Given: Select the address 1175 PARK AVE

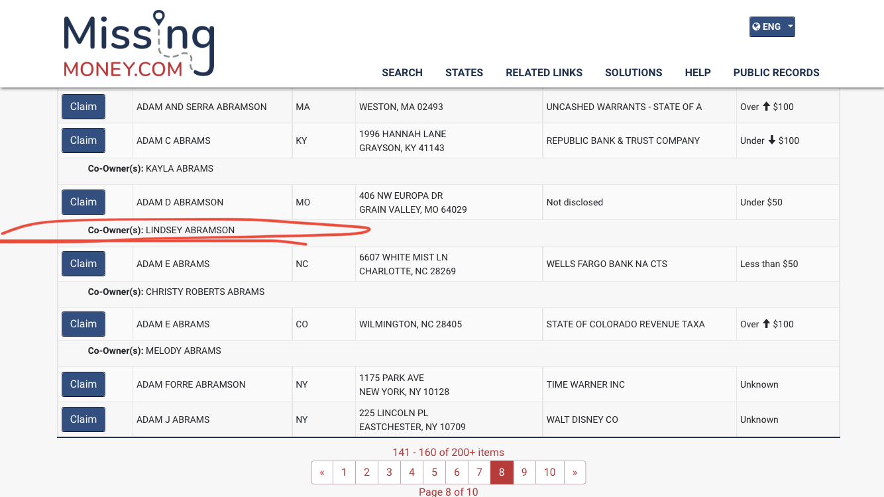Looking at the screenshot, I should click(x=392, y=378).
